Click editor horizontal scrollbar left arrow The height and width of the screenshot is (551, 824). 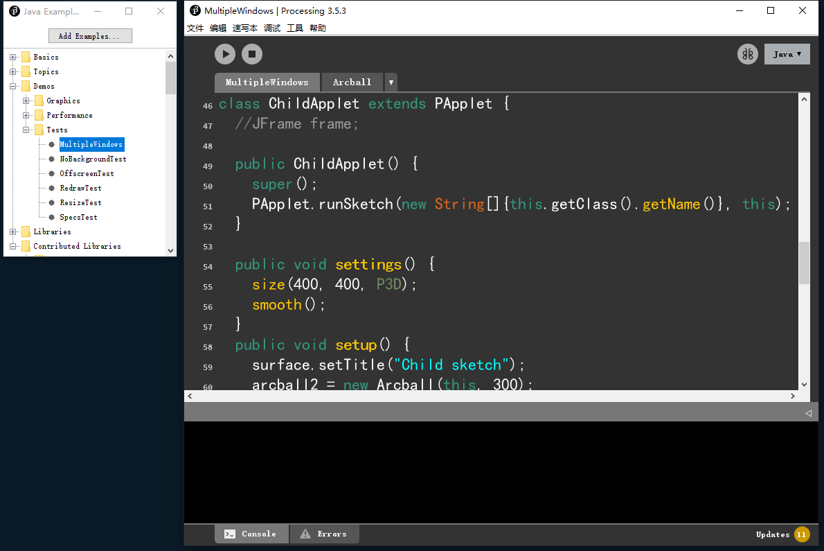190,396
